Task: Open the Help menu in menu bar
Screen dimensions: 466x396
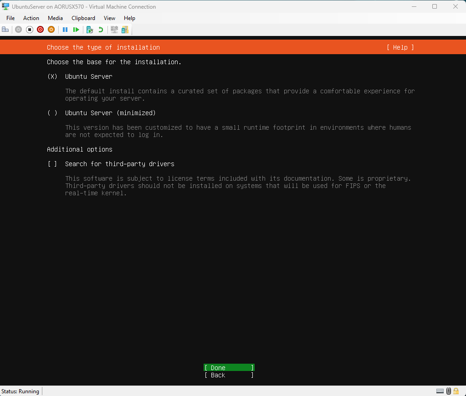Action: (x=129, y=18)
